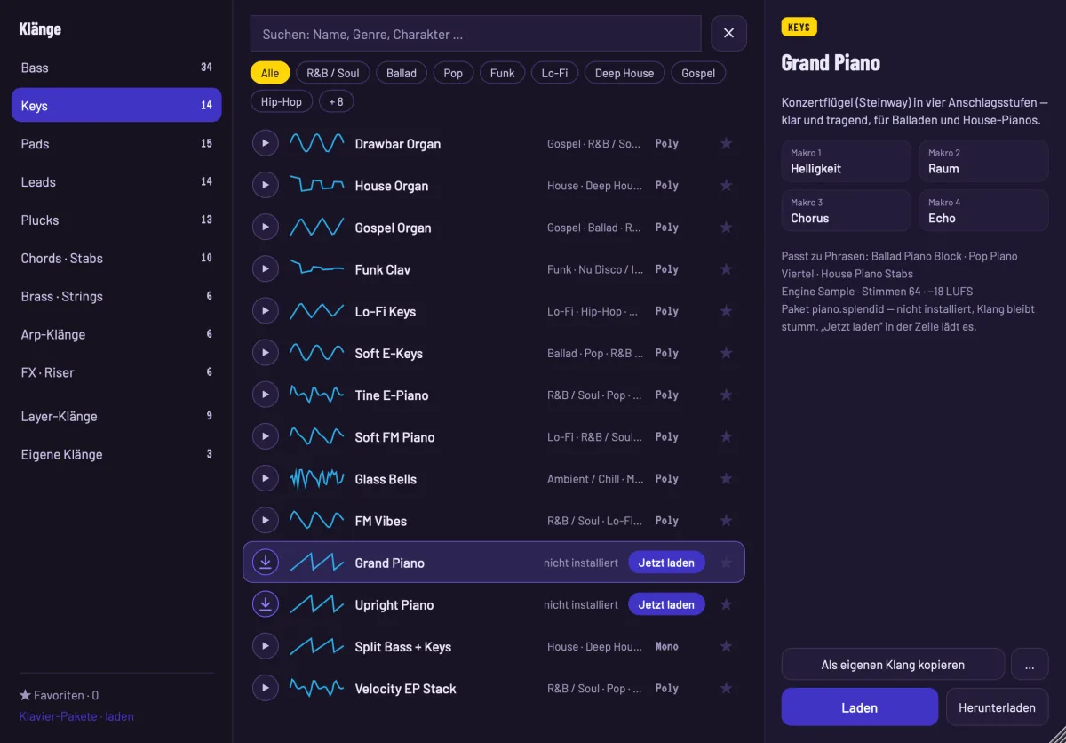Image resolution: width=1066 pixels, height=743 pixels.
Task: Toggle the star on Upright Piano
Action: point(726,604)
